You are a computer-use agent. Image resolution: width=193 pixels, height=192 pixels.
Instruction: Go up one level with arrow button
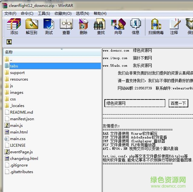pos(9,42)
